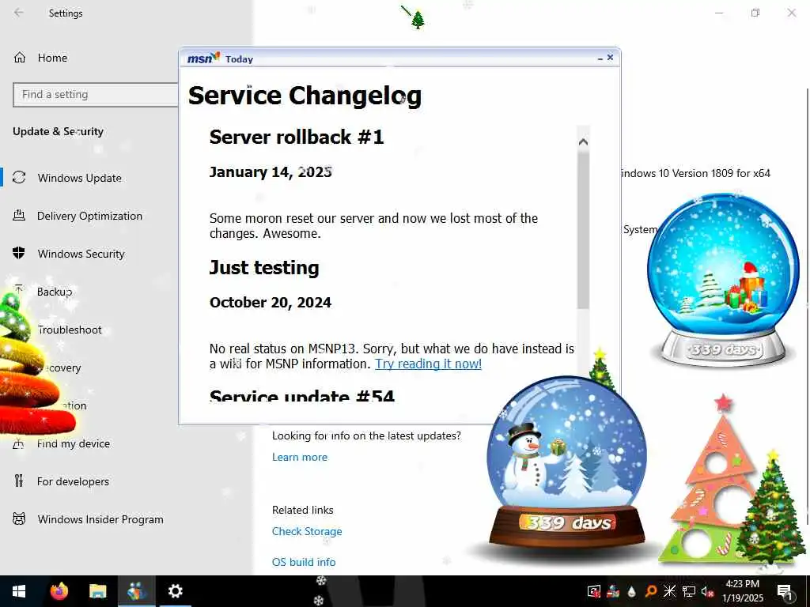
Task: Click the Delivery Optimization icon
Action: pyautogui.click(x=19, y=216)
